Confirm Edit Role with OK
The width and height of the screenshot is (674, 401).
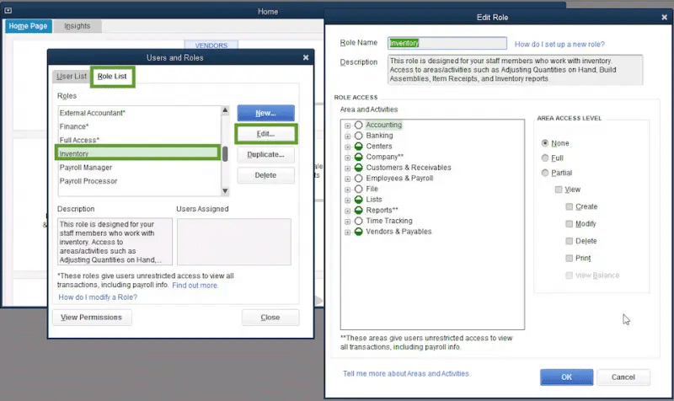[x=566, y=377]
